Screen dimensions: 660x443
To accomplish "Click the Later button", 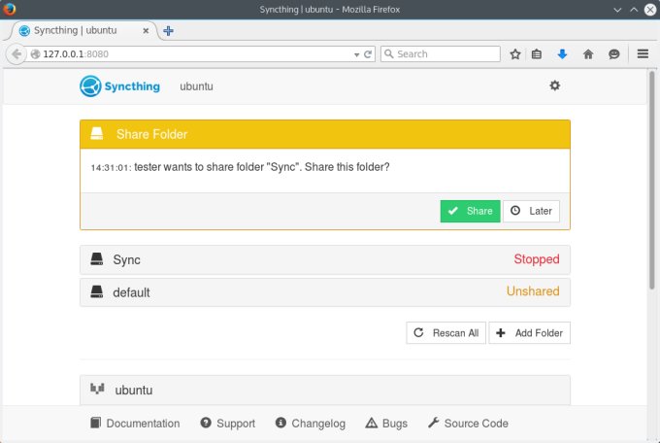I will (530, 211).
